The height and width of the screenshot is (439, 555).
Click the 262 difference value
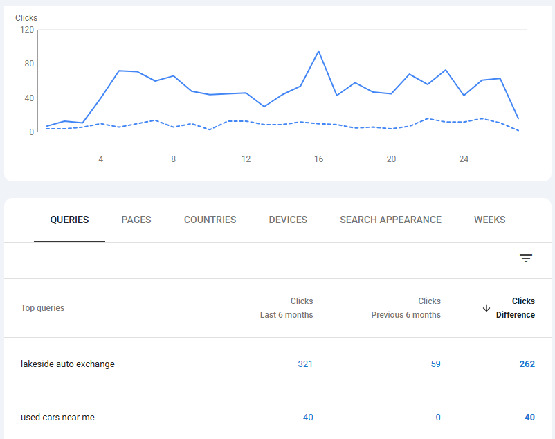pyautogui.click(x=527, y=364)
